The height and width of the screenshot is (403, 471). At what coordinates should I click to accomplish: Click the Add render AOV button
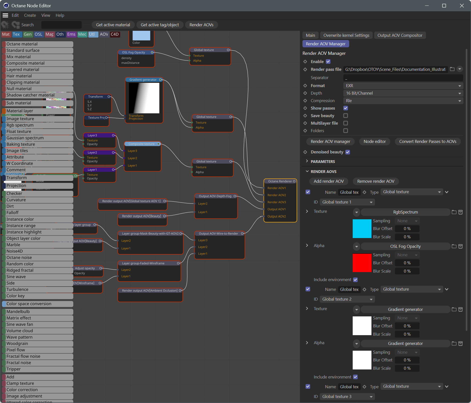(x=329, y=181)
